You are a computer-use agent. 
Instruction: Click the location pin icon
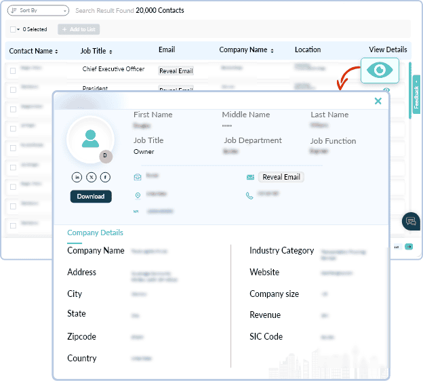click(x=138, y=195)
